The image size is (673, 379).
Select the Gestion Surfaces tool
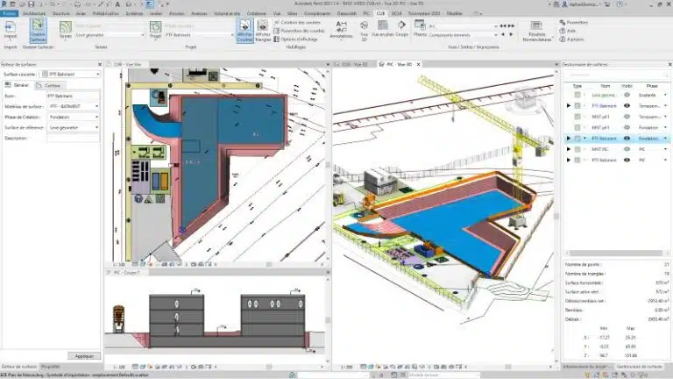pos(38,32)
